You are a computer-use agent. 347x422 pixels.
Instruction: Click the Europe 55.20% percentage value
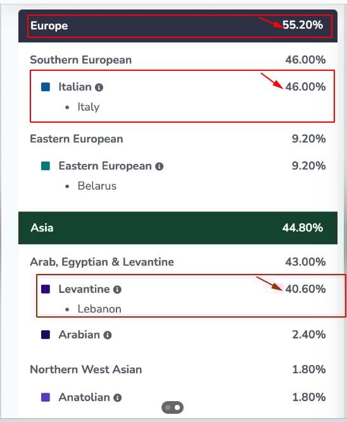click(303, 25)
